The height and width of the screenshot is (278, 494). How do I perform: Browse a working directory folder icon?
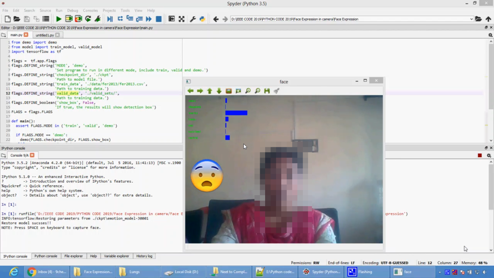click(479, 19)
